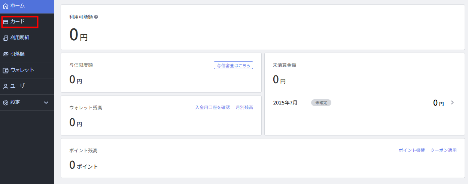Click the 与信審査はこちら button

point(234,65)
